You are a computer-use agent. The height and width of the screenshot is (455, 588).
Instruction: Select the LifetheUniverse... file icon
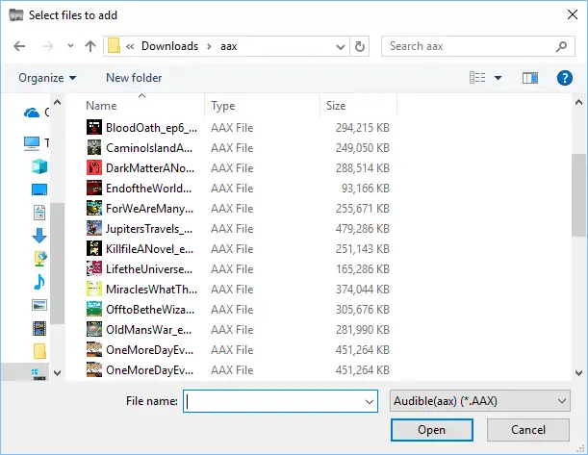pyautogui.click(x=93, y=269)
